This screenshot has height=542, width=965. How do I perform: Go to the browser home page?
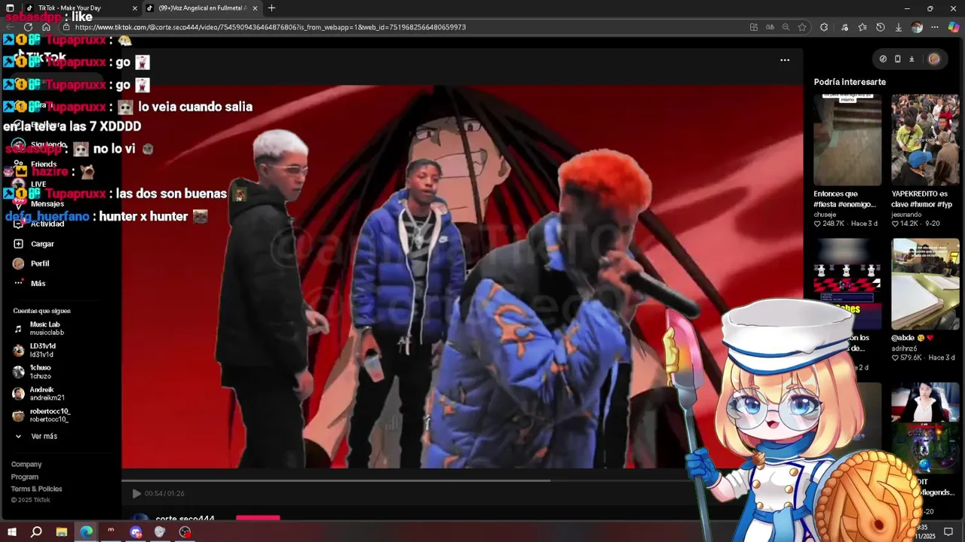pyautogui.click(x=46, y=27)
